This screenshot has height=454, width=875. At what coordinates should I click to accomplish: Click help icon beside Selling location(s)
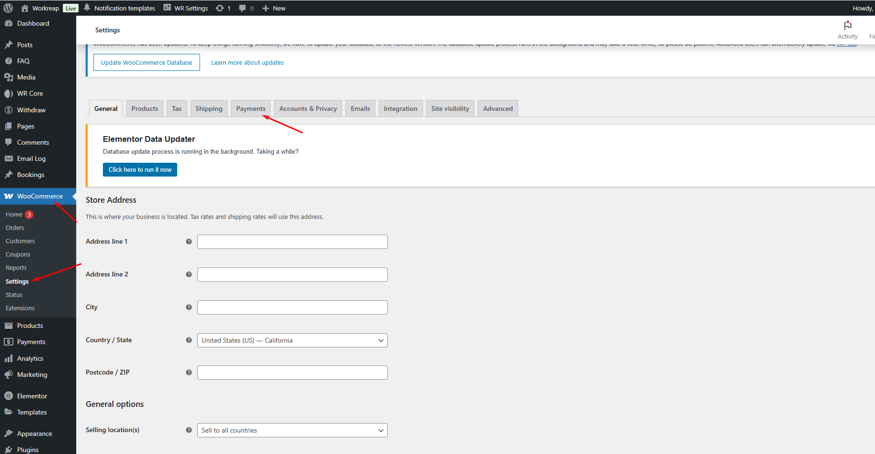(189, 430)
